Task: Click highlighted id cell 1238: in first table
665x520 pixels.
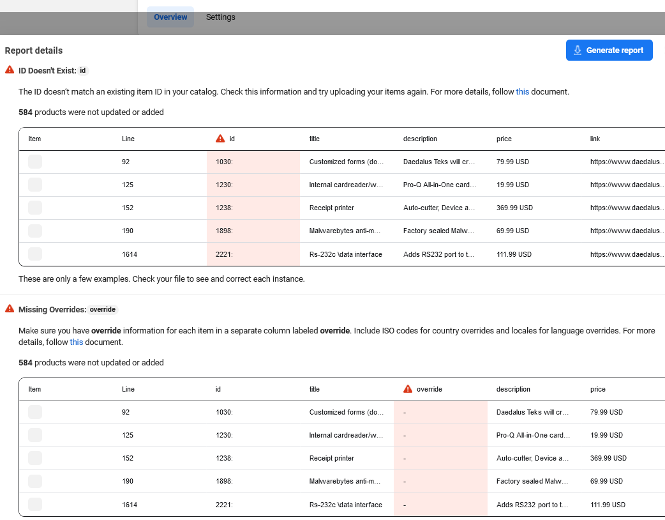Action: (253, 208)
